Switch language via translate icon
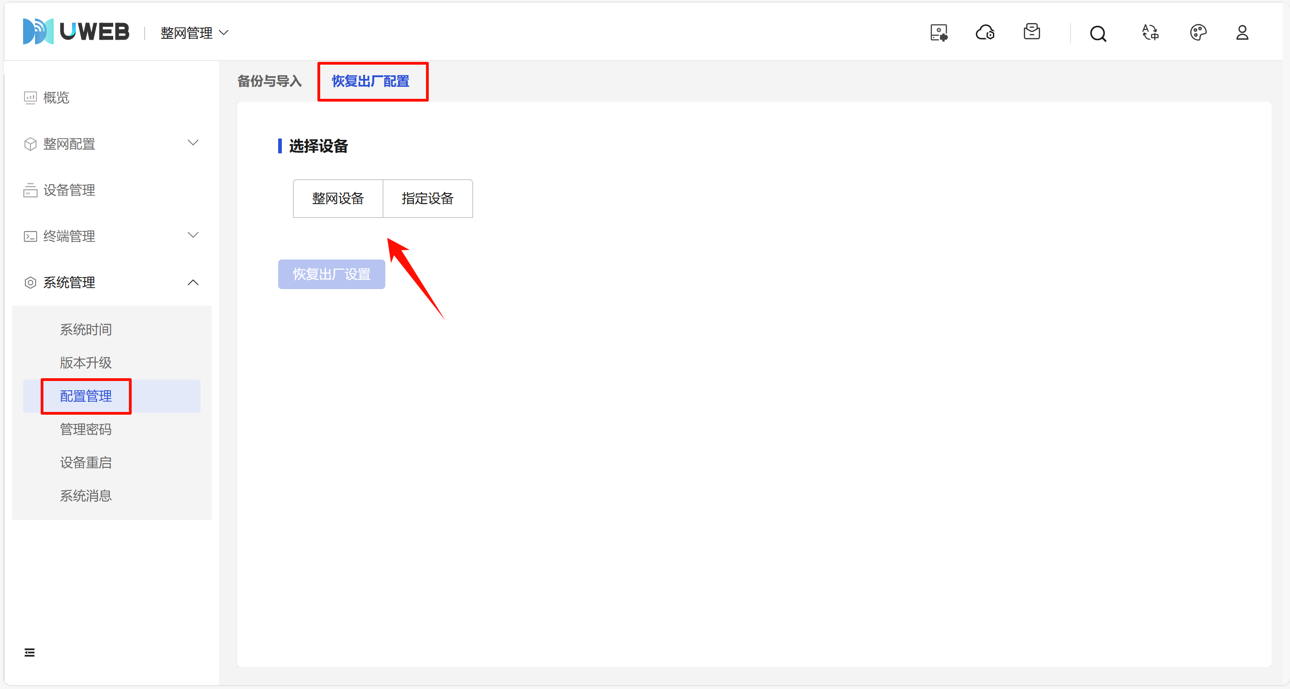The height and width of the screenshot is (689, 1290). (1150, 33)
